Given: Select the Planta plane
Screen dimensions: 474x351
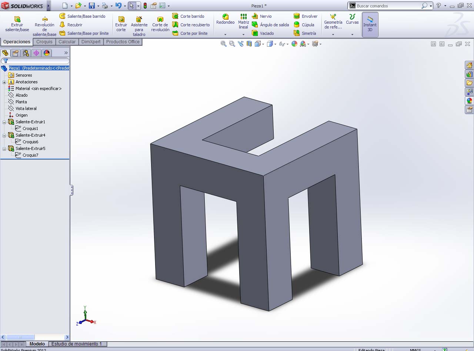Looking at the screenshot, I should coord(21,102).
